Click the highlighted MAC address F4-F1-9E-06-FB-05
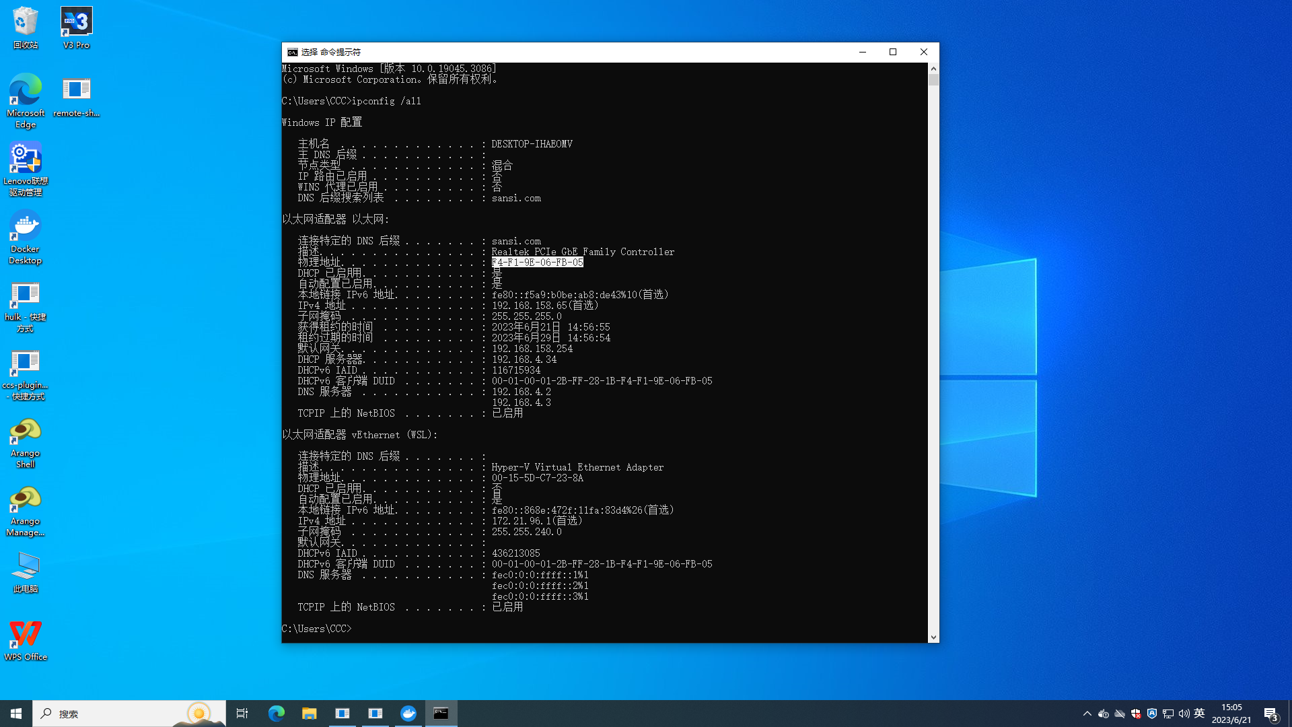 (x=538, y=263)
